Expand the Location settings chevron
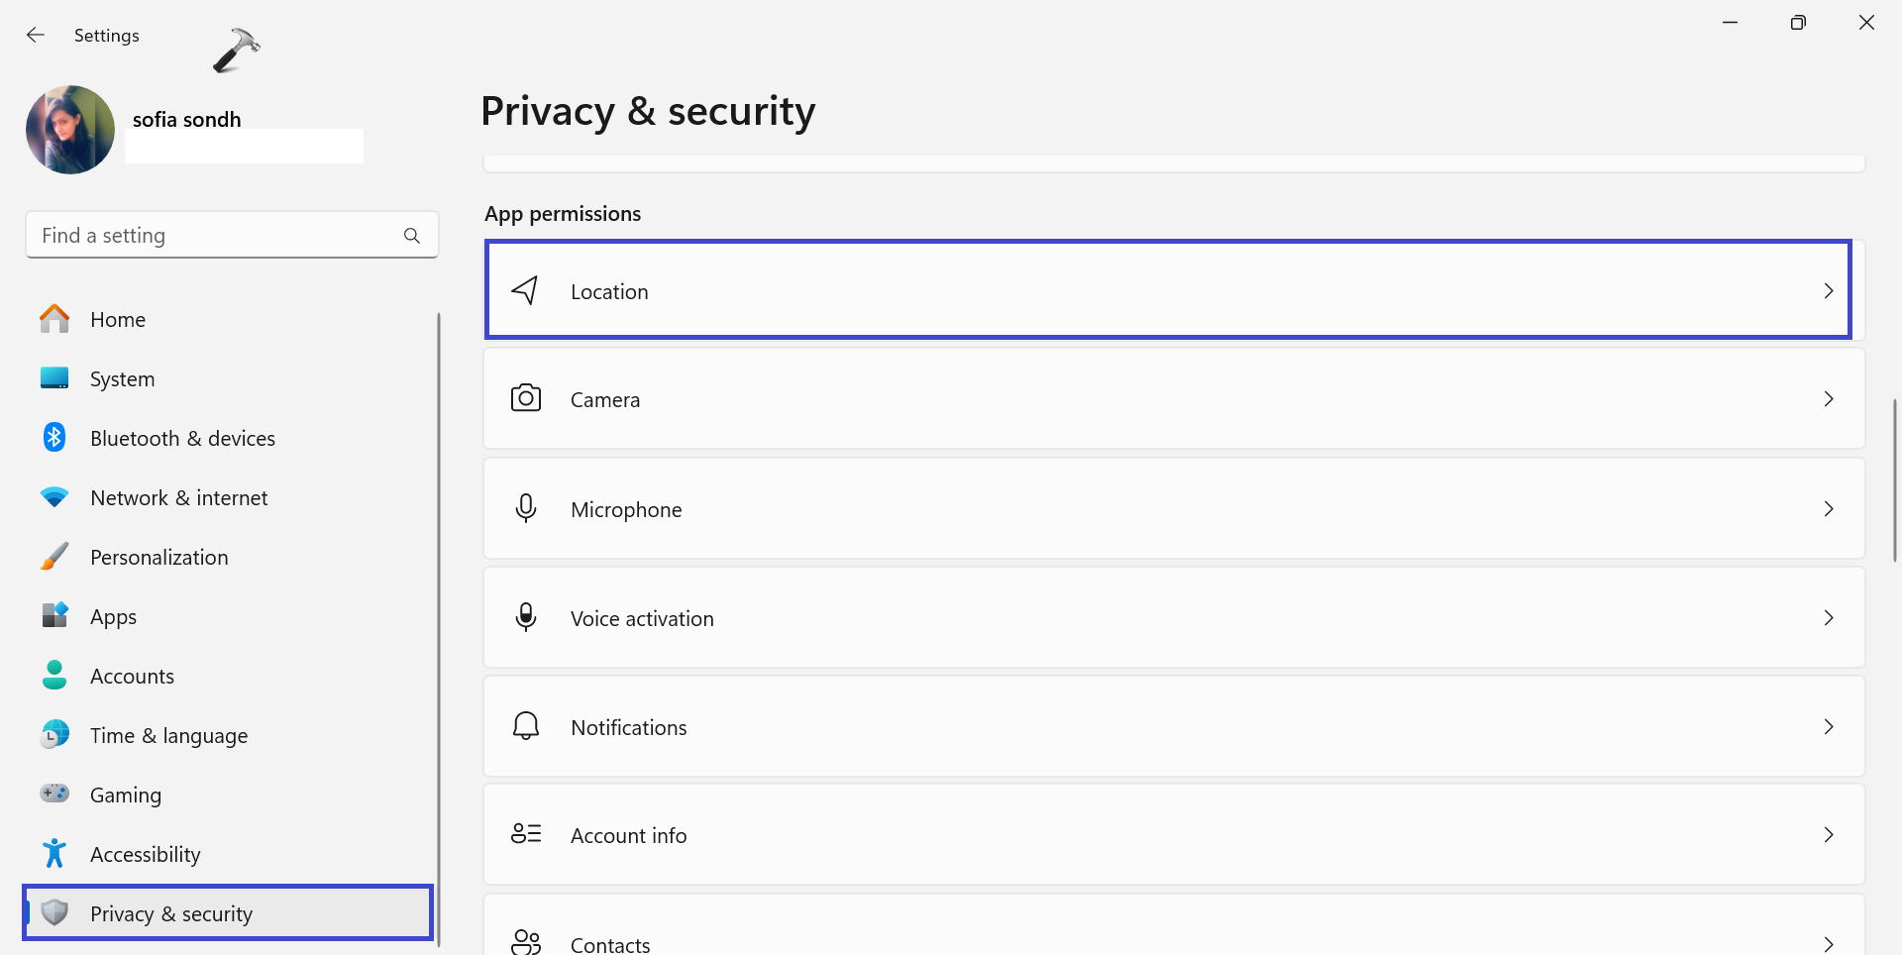The height and width of the screenshot is (955, 1902). click(x=1828, y=290)
